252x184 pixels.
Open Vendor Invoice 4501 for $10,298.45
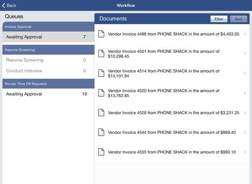coord(172,54)
